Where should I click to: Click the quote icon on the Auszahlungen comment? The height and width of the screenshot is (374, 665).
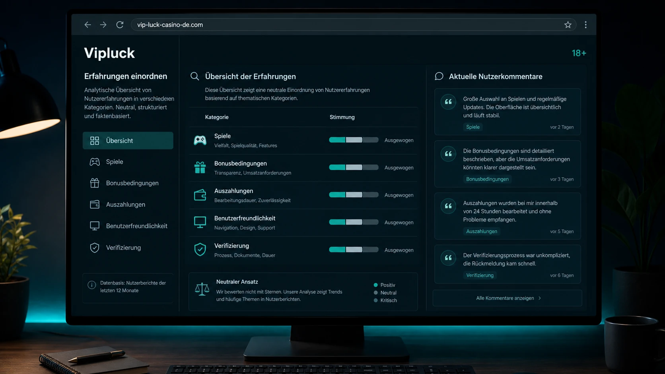[x=448, y=206]
